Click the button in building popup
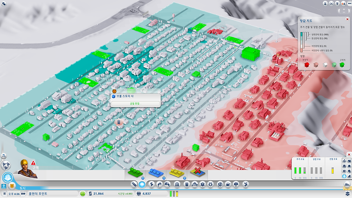 coord(135,104)
